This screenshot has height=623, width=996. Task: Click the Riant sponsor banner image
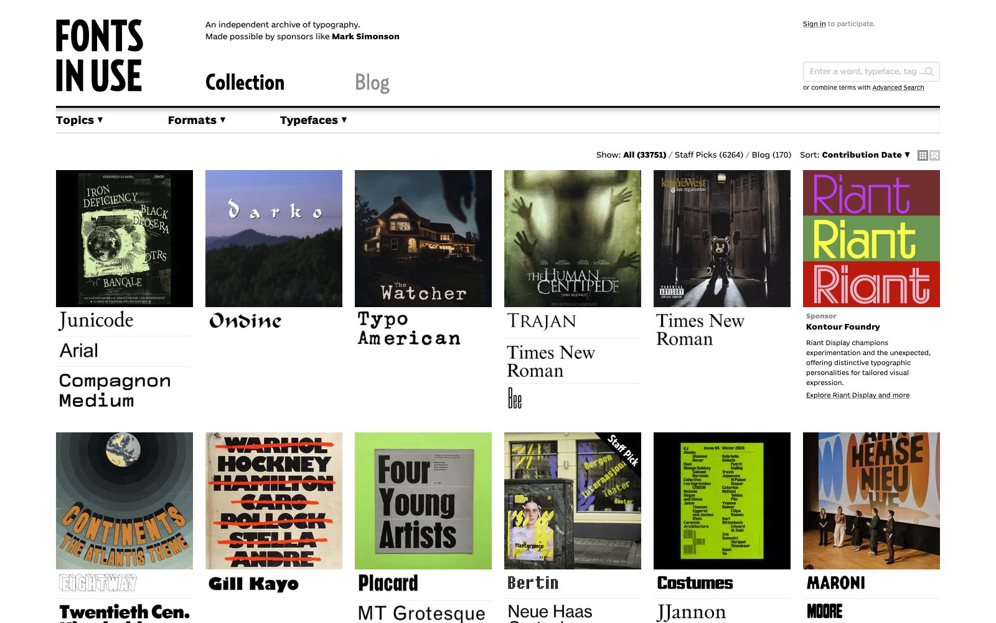pyautogui.click(x=872, y=239)
